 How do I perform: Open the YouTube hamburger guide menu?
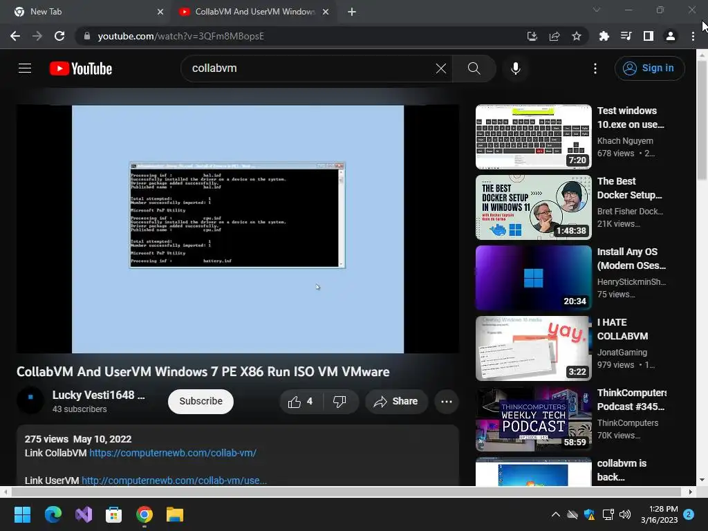[x=25, y=68]
